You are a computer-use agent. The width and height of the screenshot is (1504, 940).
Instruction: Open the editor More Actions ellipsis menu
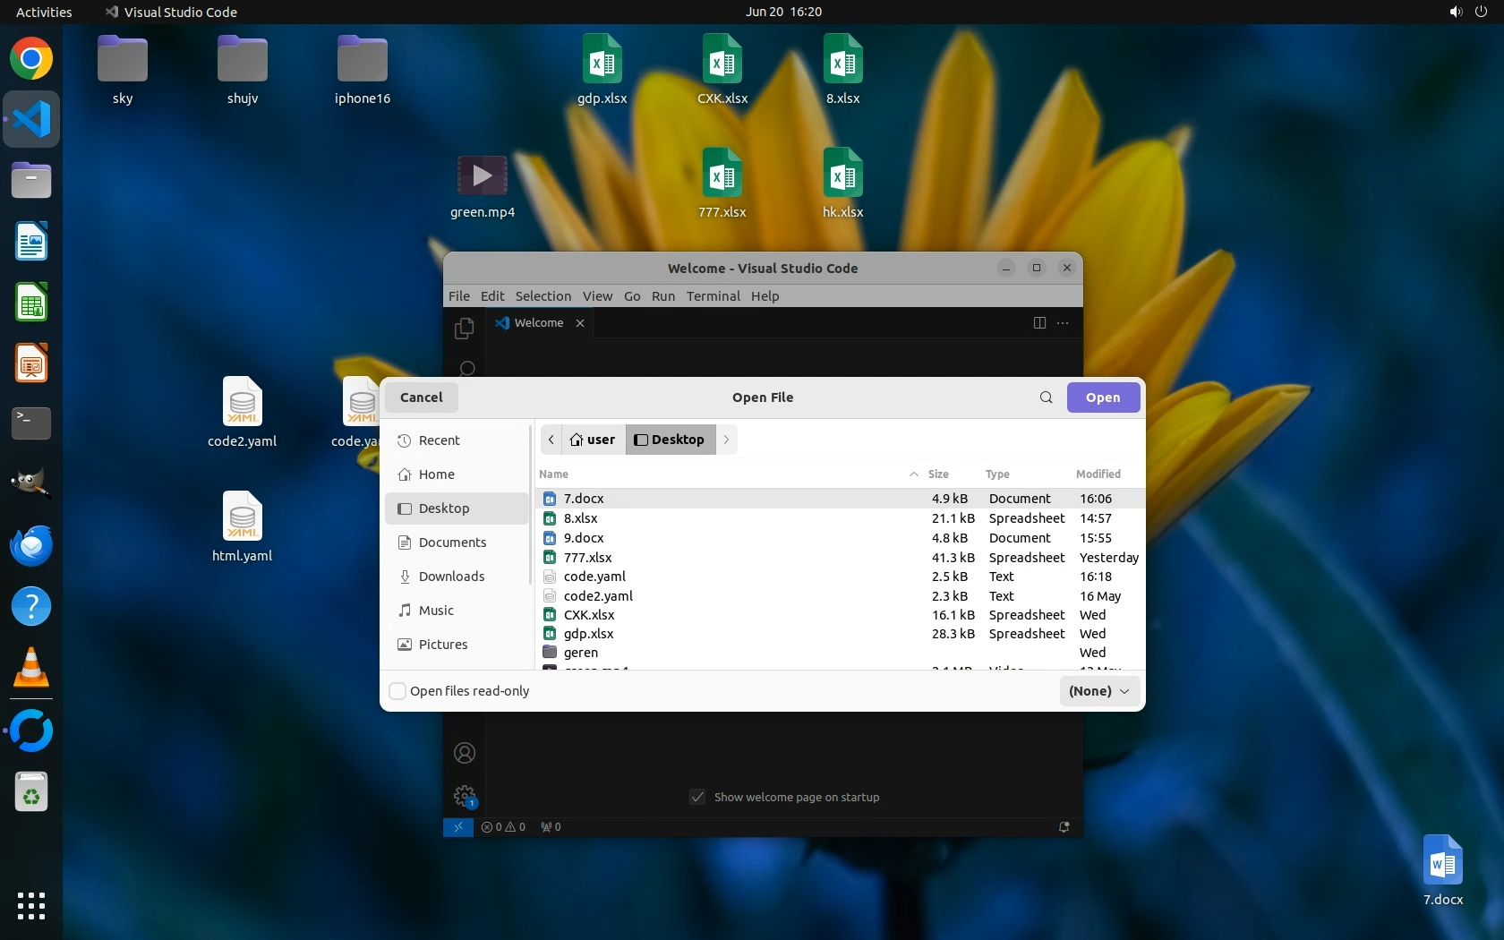point(1063,323)
